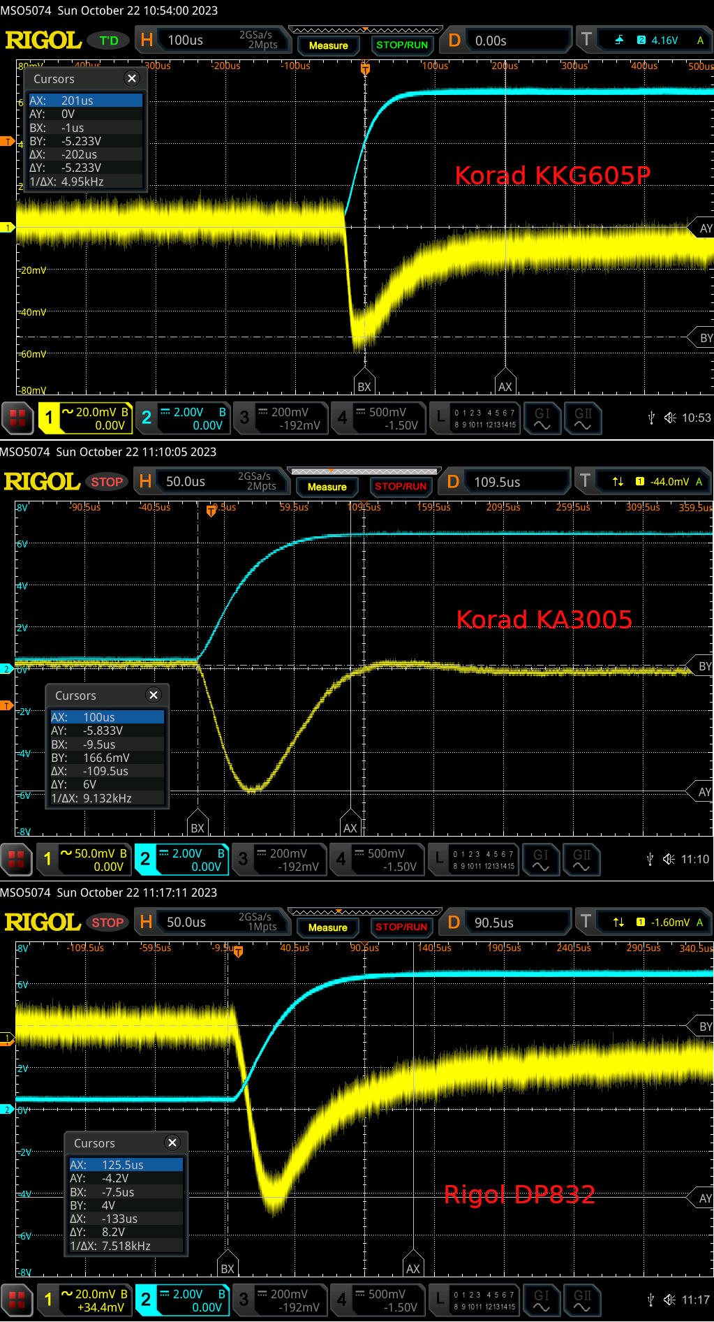Open logic analyzer L panel in DP832 capture

click(475, 1300)
